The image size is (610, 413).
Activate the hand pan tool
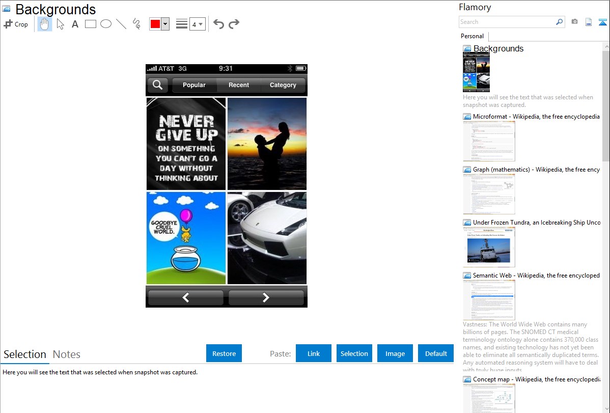pyautogui.click(x=45, y=24)
